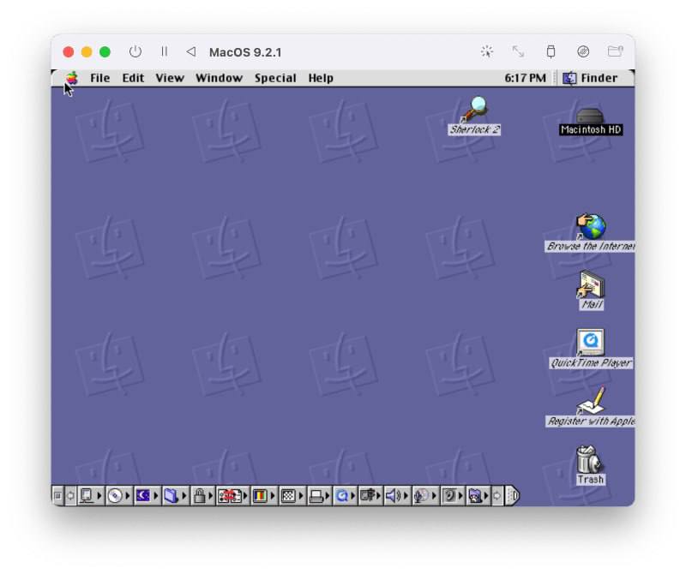Select the Macintosh HD drive icon

pos(590,118)
